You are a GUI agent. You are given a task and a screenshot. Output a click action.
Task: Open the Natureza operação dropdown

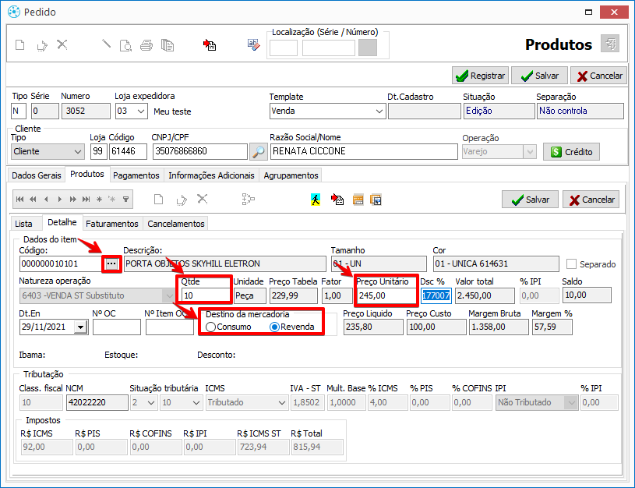(168, 296)
